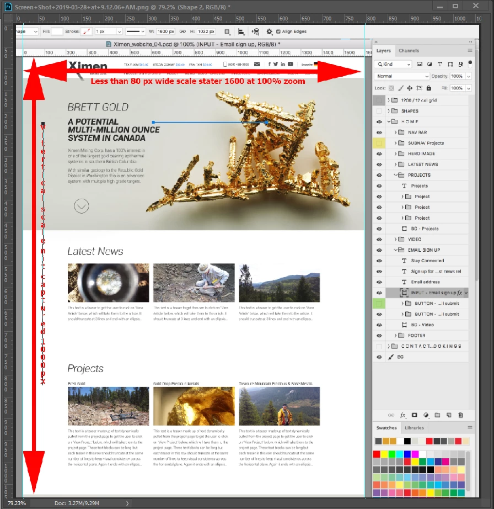Screen dimensions: 494x509
Task: Click the type layer filter icon
Action: [440, 64]
